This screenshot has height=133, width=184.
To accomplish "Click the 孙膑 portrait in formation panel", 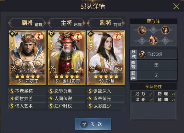I will (x=165, y=30).
